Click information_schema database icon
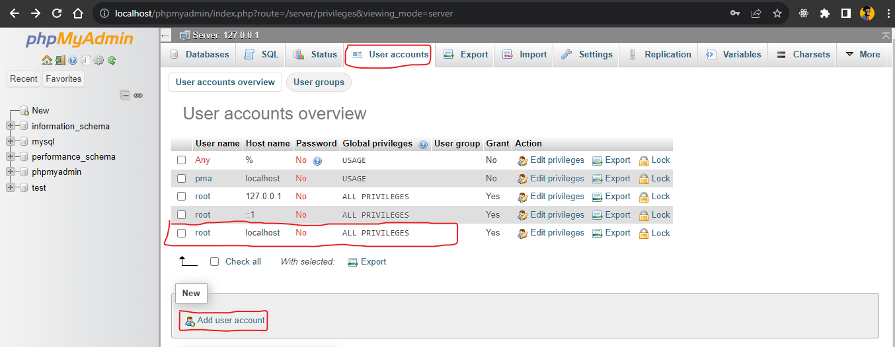Screen dimensions: 895x347 tap(24, 126)
